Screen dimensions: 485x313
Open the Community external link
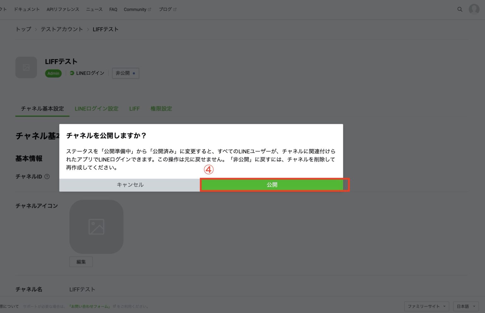(137, 9)
